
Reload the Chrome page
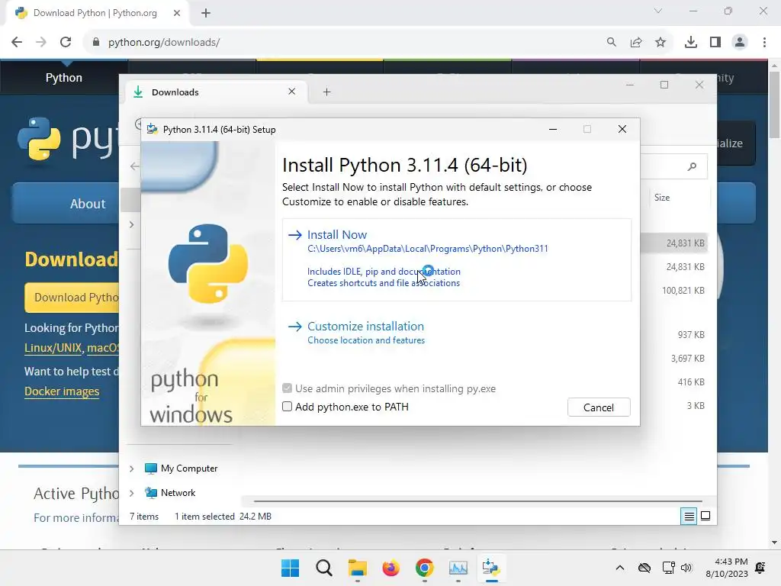tap(66, 43)
